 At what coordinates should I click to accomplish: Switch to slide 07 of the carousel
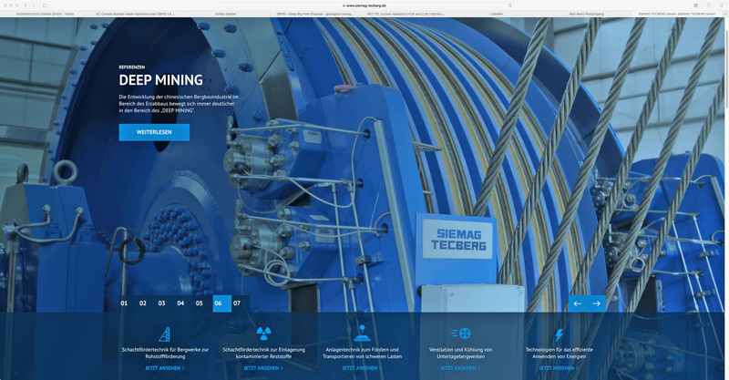pyautogui.click(x=237, y=303)
